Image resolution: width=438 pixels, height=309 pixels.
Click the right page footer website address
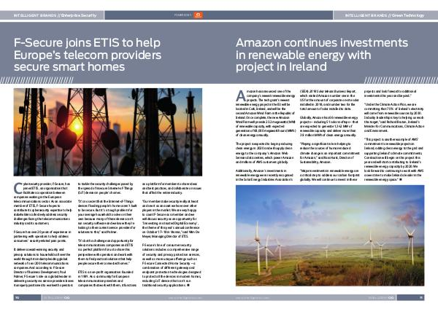click(x=253, y=298)
